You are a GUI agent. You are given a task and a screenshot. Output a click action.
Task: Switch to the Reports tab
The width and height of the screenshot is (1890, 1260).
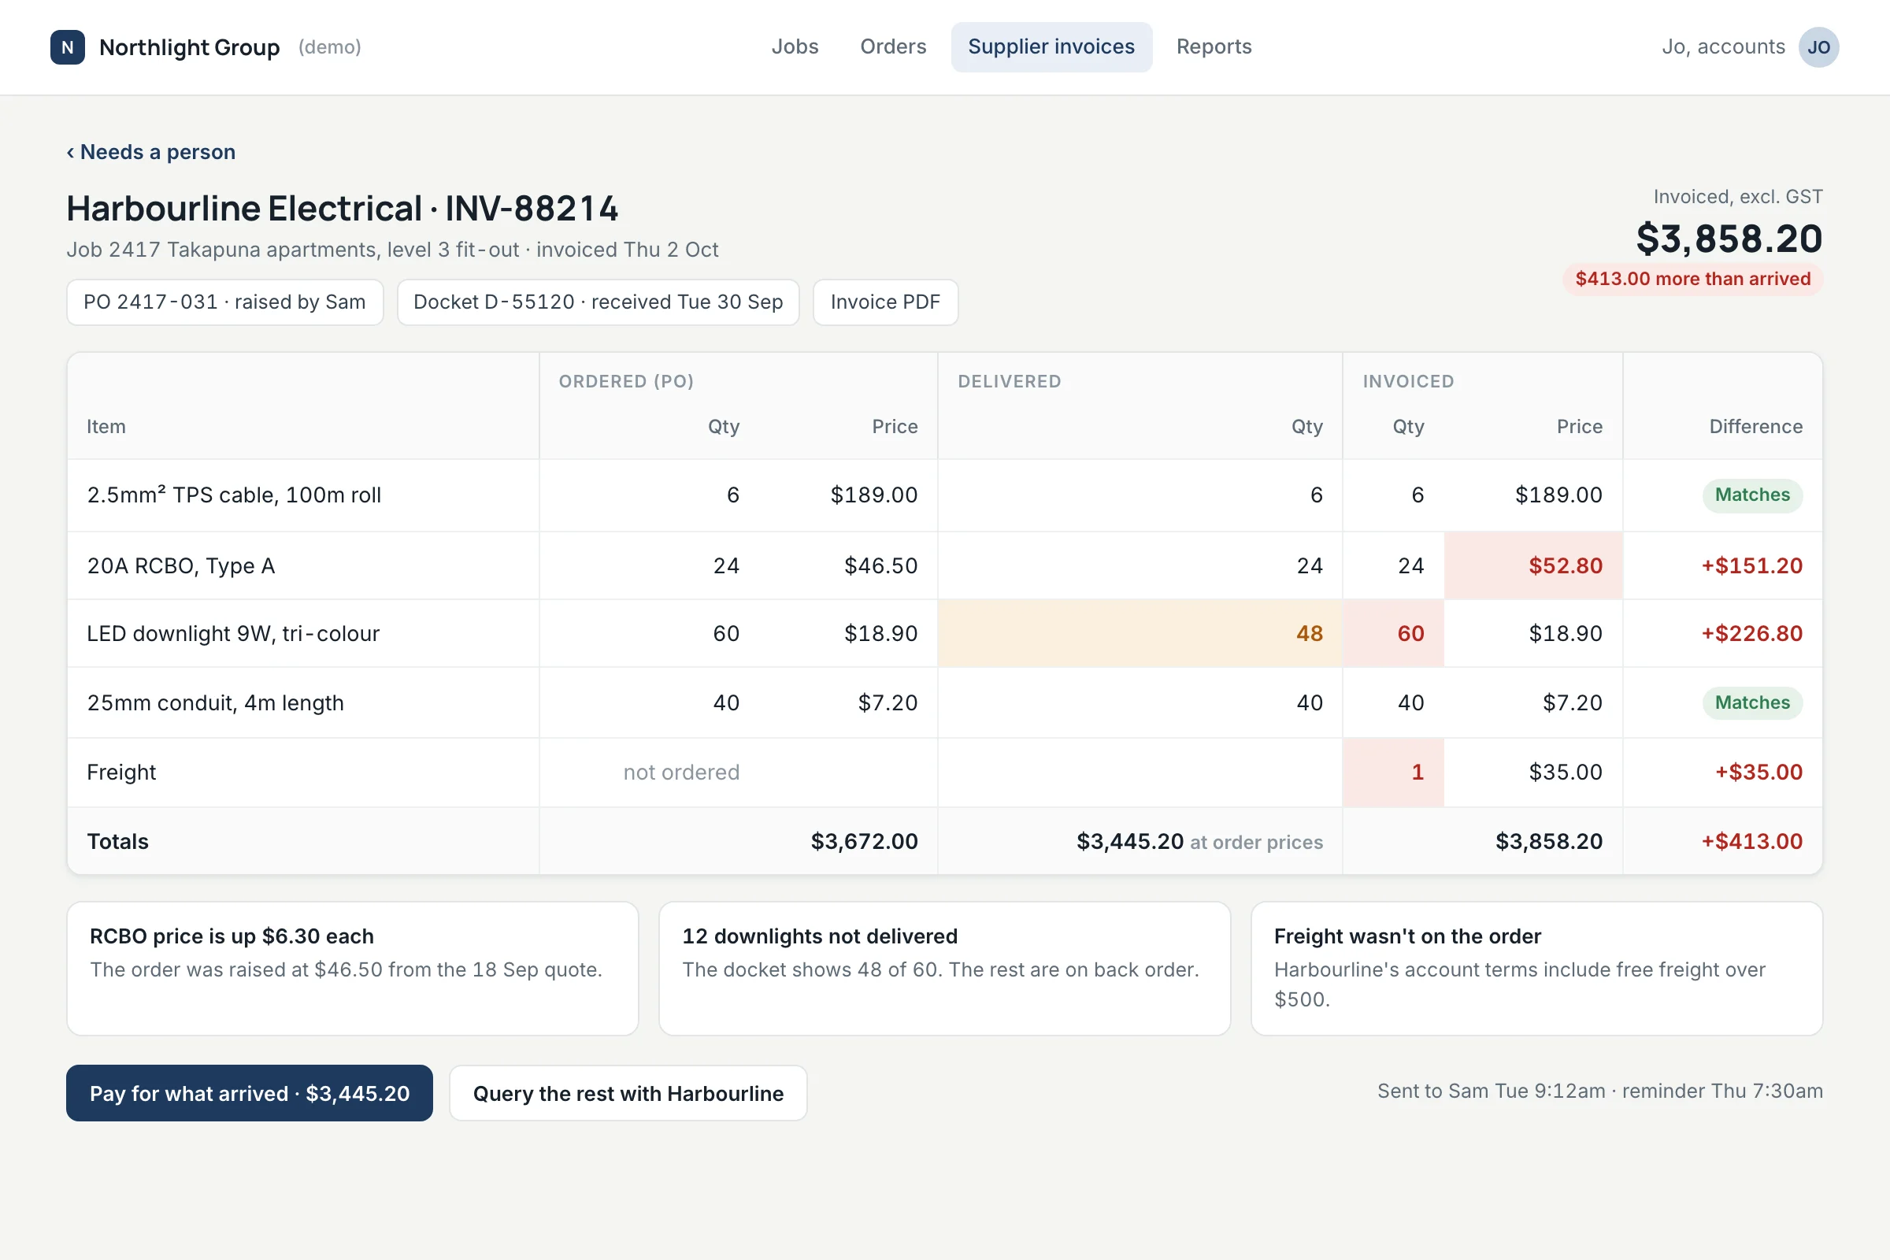coord(1214,46)
